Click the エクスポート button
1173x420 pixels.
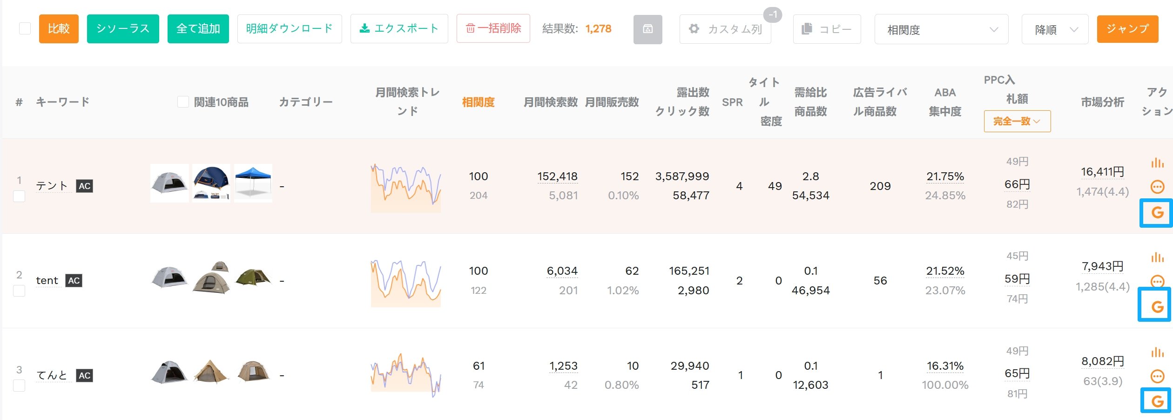click(x=399, y=29)
